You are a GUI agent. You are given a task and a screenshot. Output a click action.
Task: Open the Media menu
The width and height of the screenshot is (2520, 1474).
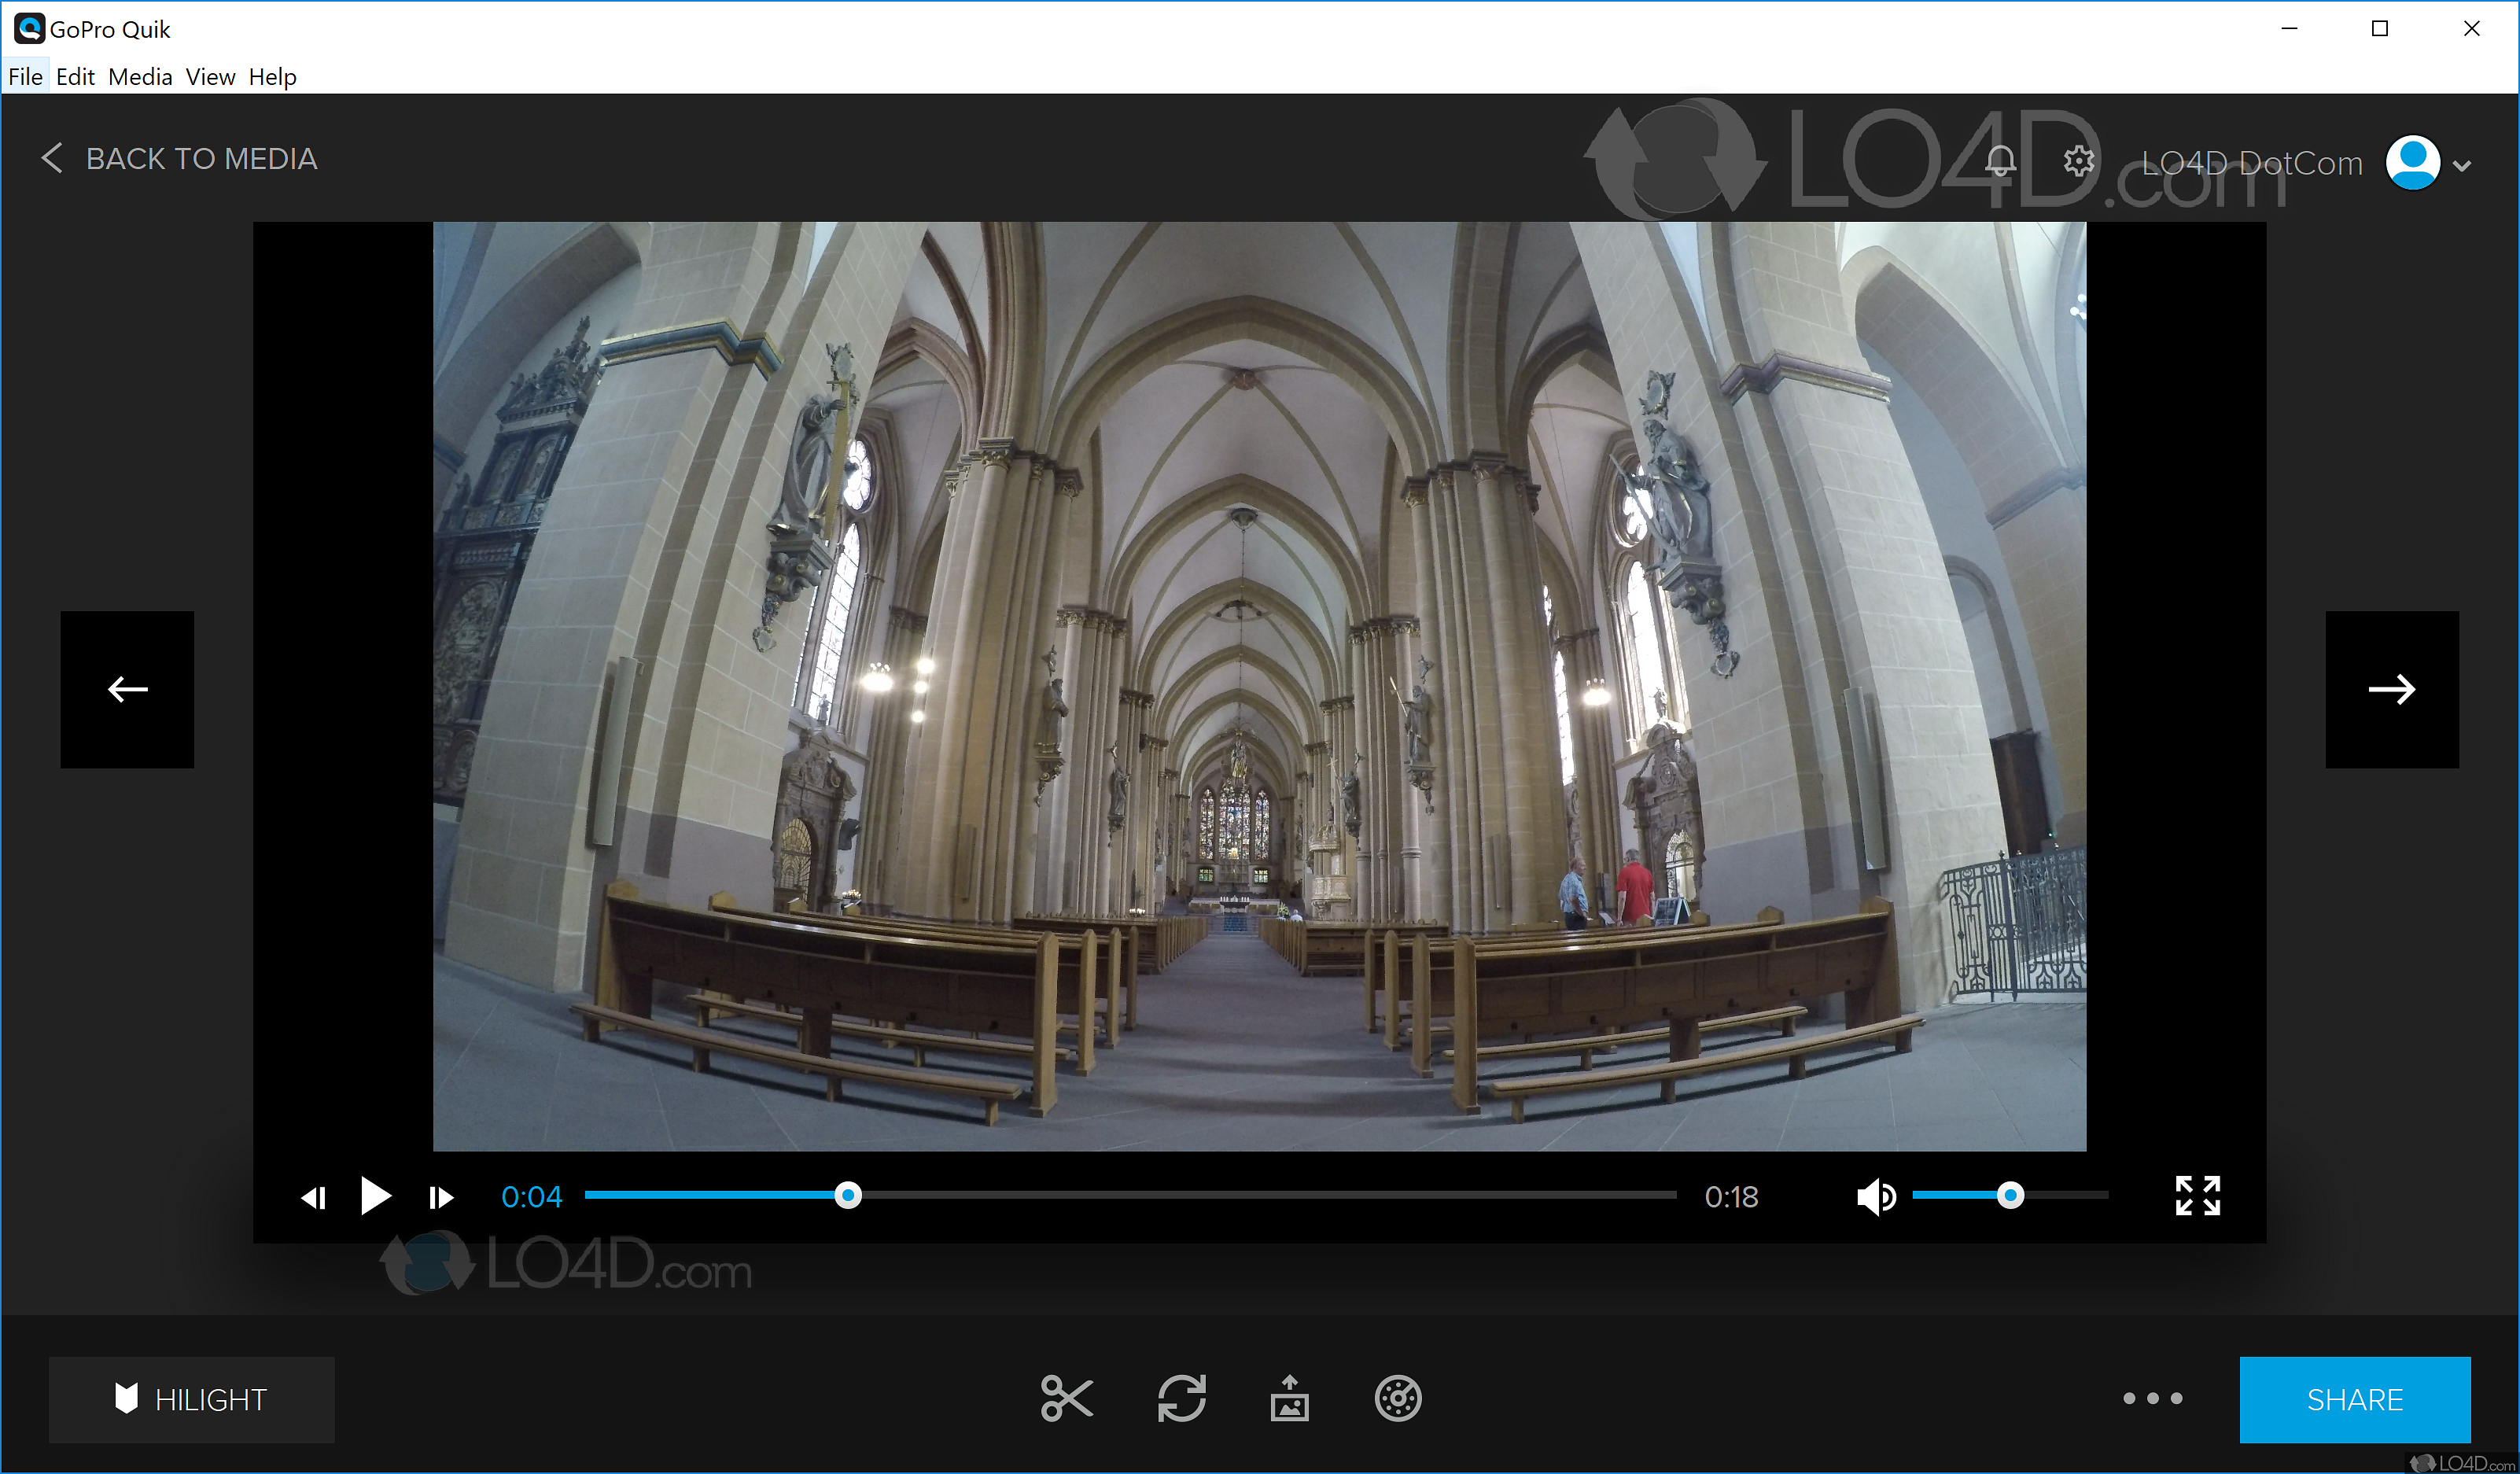140,77
